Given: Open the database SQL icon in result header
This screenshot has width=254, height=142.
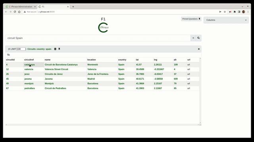Looking at the screenshot, I should tap(55, 49).
